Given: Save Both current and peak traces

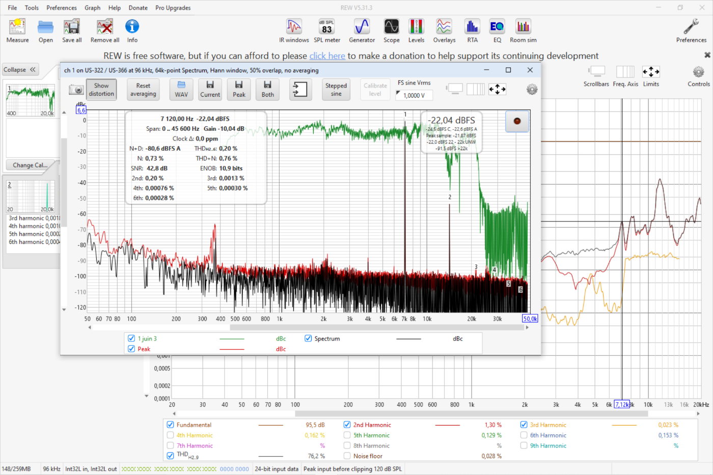Looking at the screenshot, I should pyautogui.click(x=267, y=90).
